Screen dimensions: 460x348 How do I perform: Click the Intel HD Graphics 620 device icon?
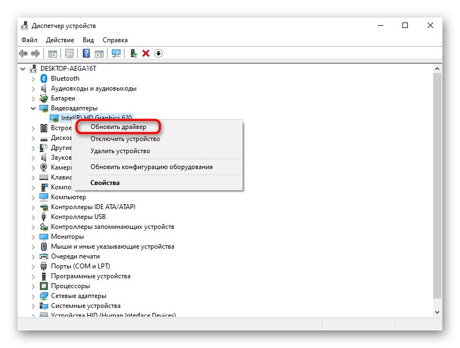[54, 118]
